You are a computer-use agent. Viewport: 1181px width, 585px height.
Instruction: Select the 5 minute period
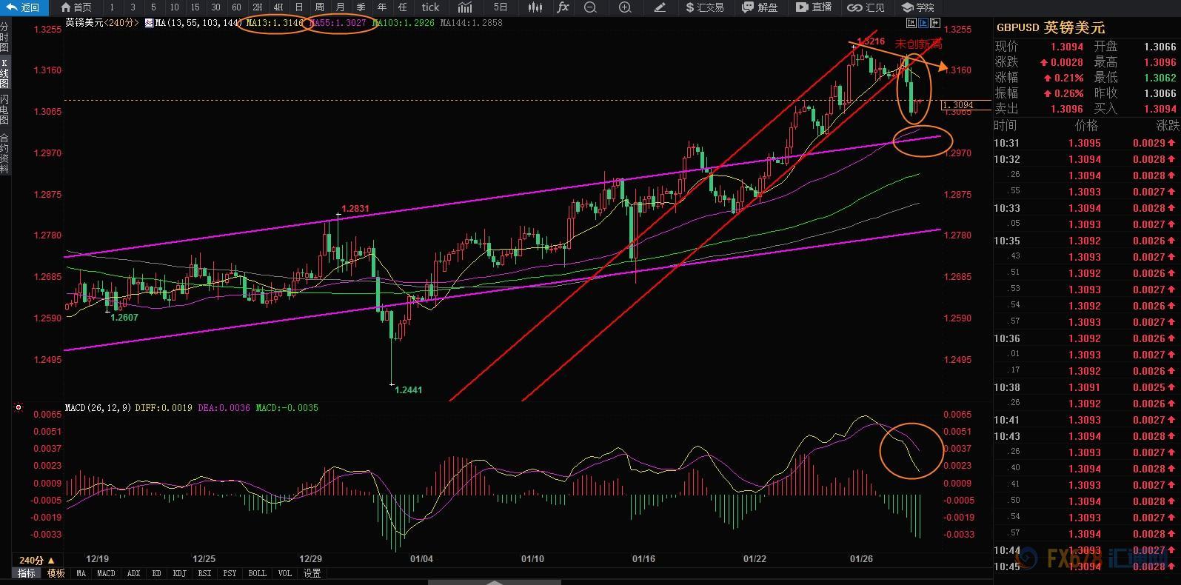click(x=153, y=7)
